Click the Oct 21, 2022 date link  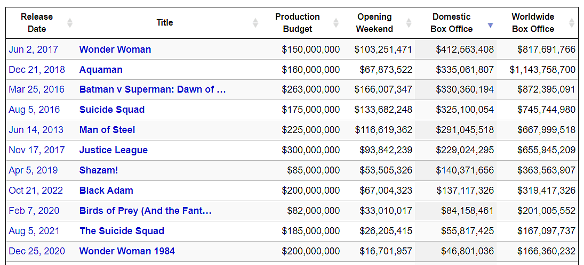coord(36,191)
